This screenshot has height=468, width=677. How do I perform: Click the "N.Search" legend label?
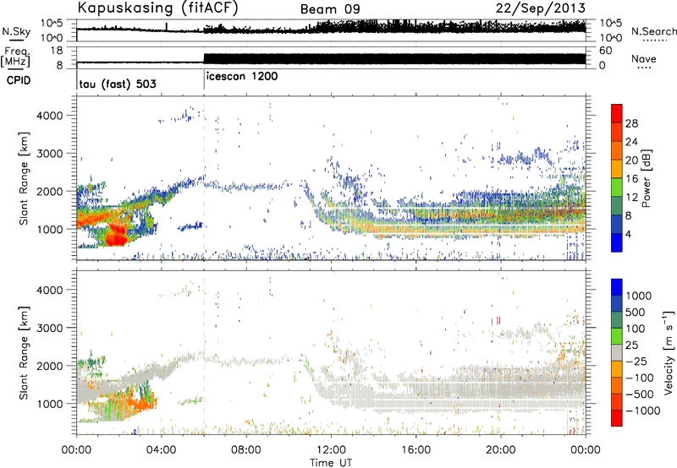(x=653, y=31)
